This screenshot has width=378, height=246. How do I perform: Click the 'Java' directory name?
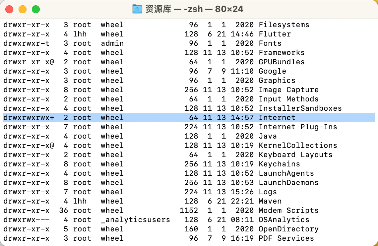point(268,136)
